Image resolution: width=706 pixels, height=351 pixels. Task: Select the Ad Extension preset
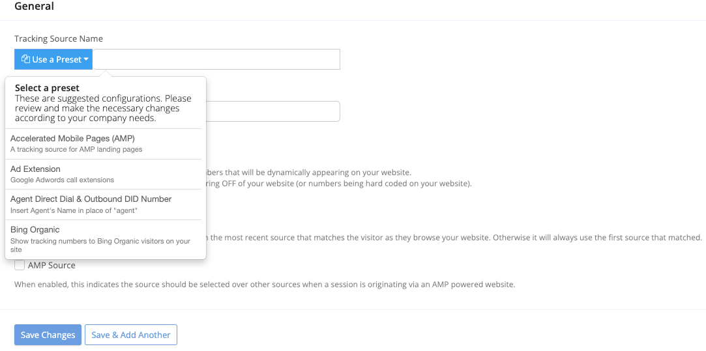click(x=36, y=169)
